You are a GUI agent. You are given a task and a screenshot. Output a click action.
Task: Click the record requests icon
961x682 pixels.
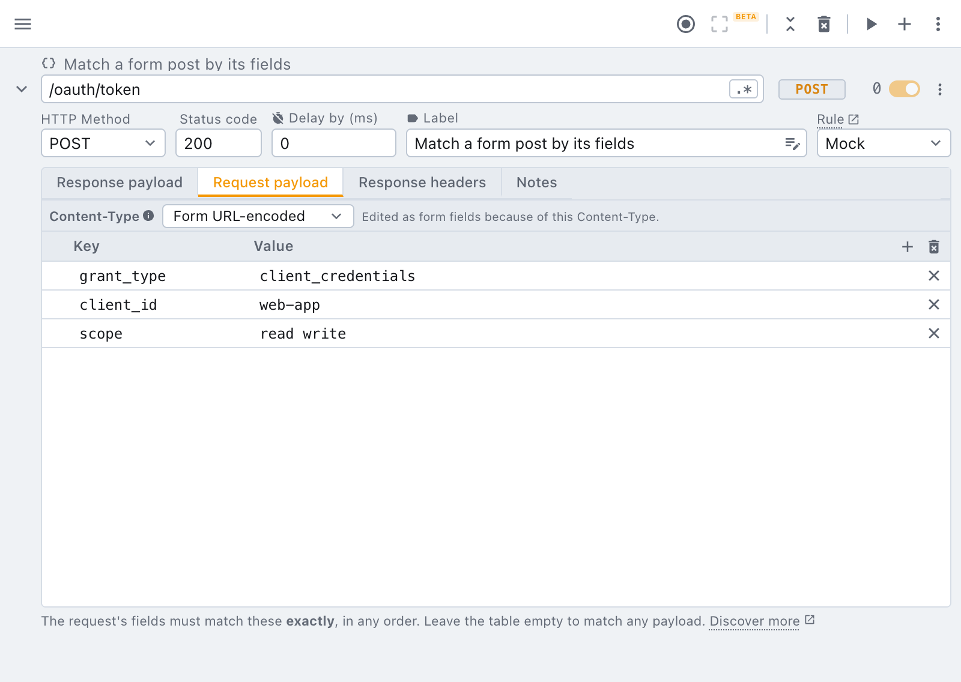pyautogui.click(x=686, y=24)
